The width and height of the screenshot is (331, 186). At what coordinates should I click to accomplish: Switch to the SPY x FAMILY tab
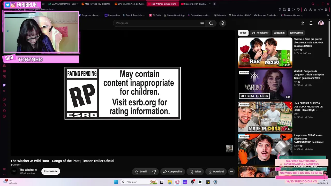coord(129,4)
